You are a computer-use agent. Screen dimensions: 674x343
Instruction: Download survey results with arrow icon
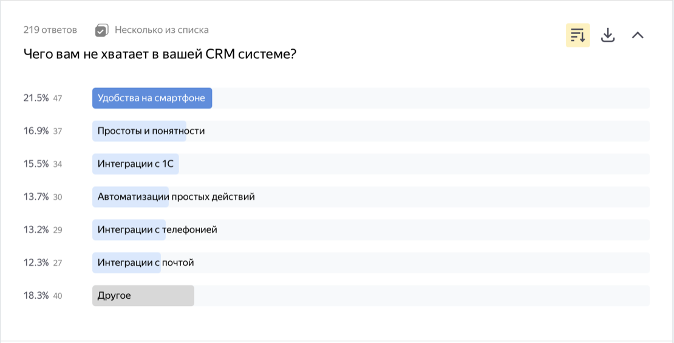(607, 35)
